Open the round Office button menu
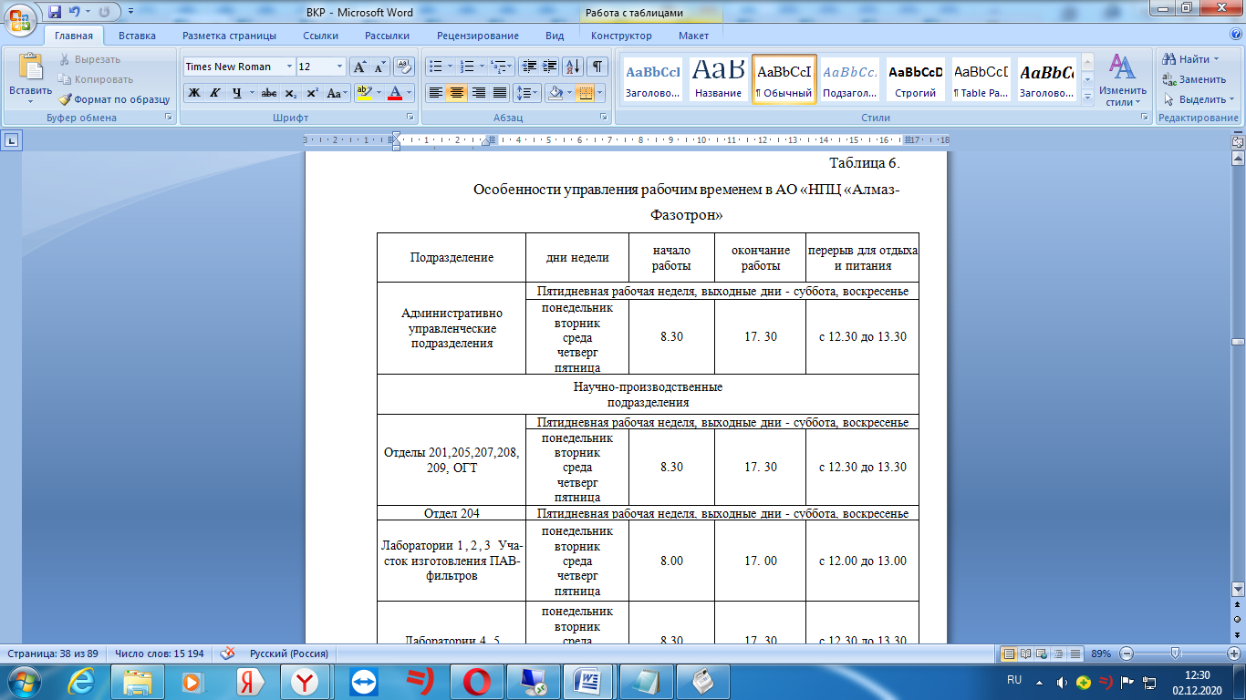This screenshot has width=1246, height=700. (x=20, y=20)
